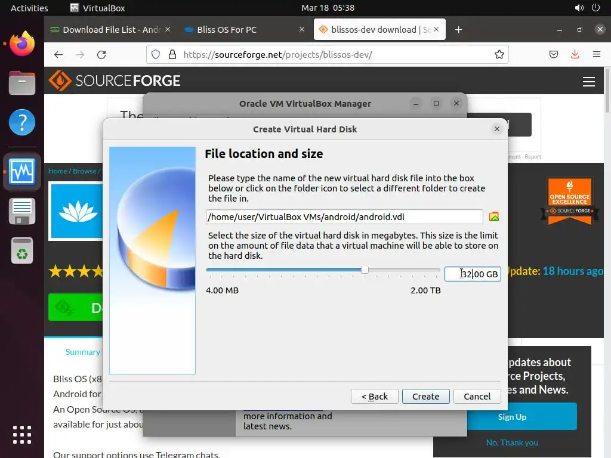Click the virtual disk file path field
Screen dimensions: 611x458
[x=344, y=217]
